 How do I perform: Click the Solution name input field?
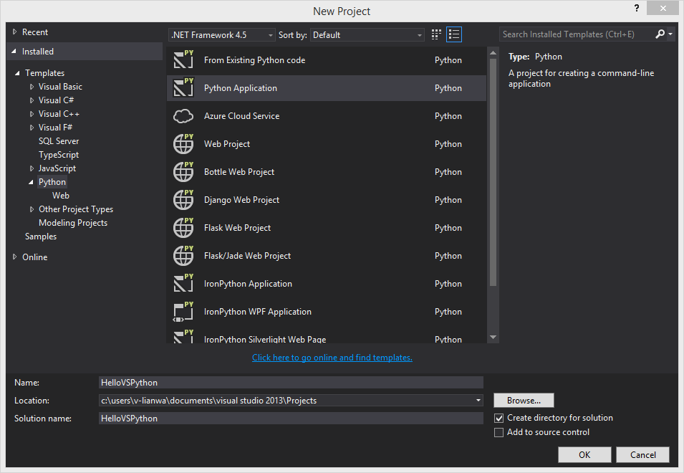pos(291,418)
